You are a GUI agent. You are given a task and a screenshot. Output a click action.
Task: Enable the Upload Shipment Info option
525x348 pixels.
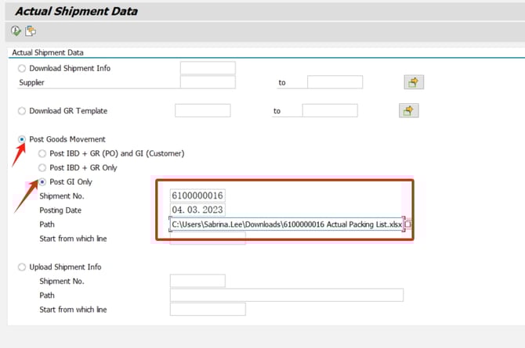[x=22, y=267]
